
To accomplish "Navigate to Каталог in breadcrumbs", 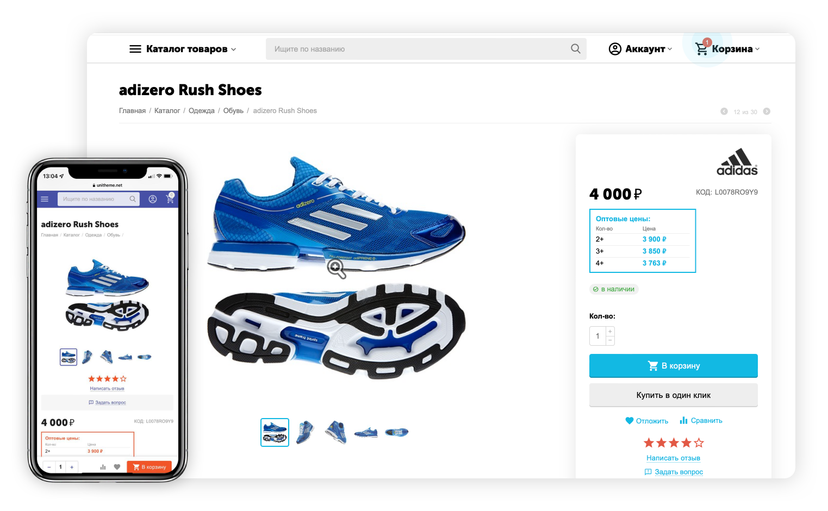I will 167,111.
